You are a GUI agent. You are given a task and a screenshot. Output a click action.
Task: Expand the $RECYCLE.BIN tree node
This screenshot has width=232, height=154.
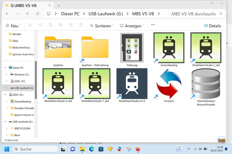[7, 128]
